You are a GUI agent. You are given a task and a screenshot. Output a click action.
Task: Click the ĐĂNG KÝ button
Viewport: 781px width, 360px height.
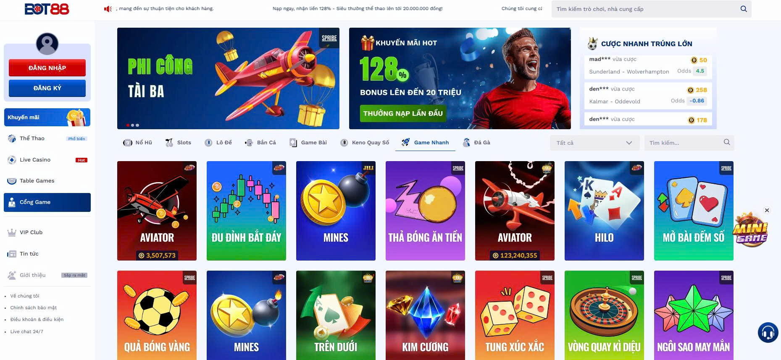47,88
